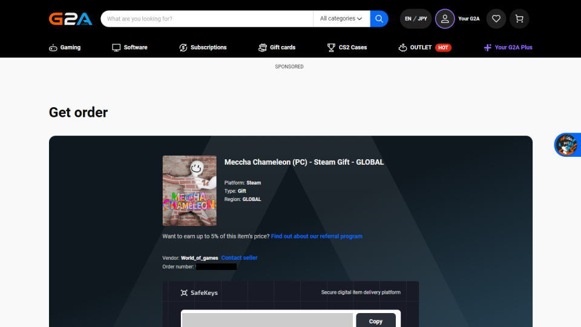Click the 'Platform: Steam' text
Viewport: 581px width, 327px height.
[x=243, y=183]
